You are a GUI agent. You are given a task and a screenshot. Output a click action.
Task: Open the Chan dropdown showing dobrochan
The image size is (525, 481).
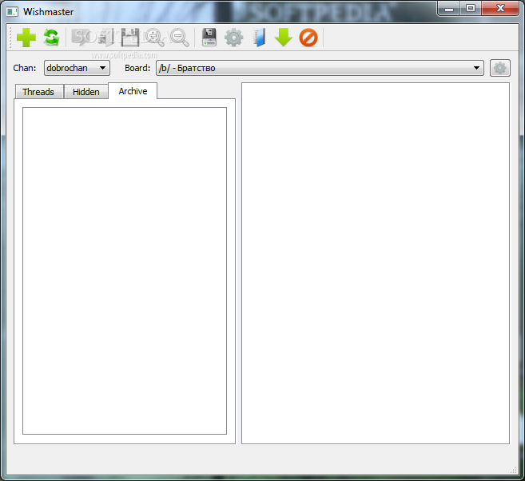(77, 68)
